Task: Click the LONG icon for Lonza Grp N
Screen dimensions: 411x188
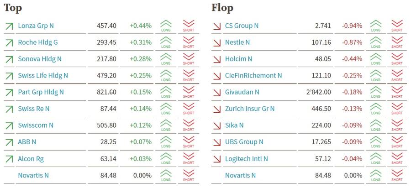Action: tap(166, 26)
